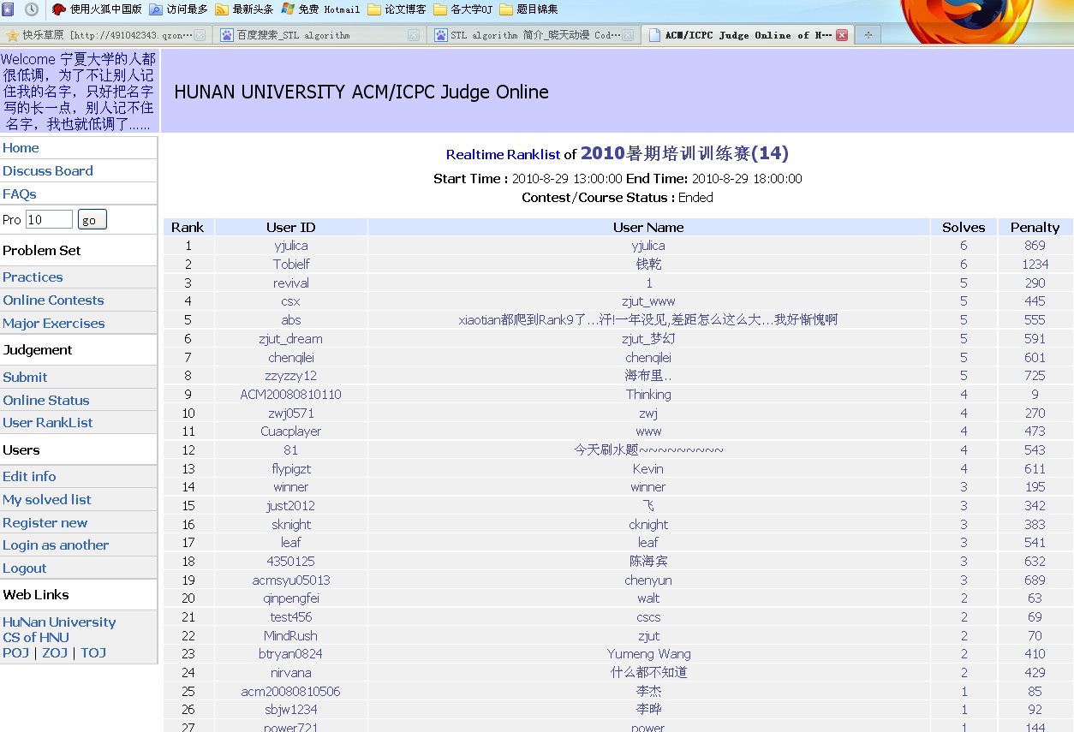Open user sknight profile
1074x732 pixels.
[291, 525]
